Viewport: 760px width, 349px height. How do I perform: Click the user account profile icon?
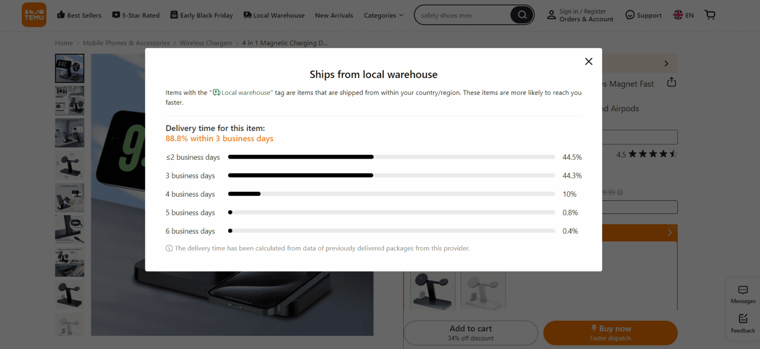[x=551, y=15]
